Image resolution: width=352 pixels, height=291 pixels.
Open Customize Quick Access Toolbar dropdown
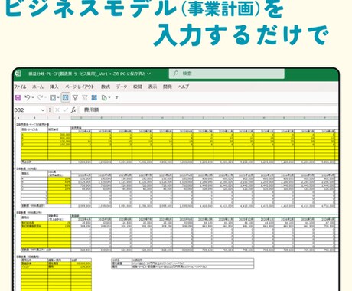[117, 98]
